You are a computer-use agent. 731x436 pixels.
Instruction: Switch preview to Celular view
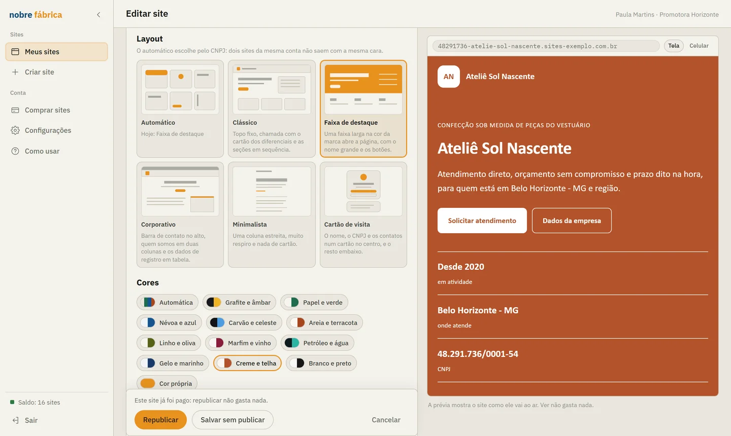click(x=699, y=46)
